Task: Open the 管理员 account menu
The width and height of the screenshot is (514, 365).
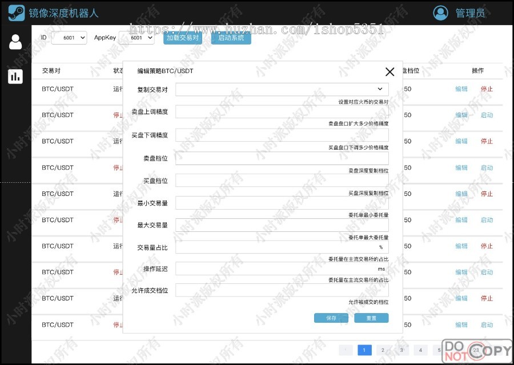Action: click(x=469, y=13)
